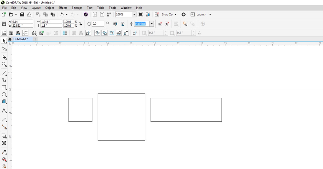323x169 pixels.
Task: Open the Layout menu
Action: coord(36,8)
